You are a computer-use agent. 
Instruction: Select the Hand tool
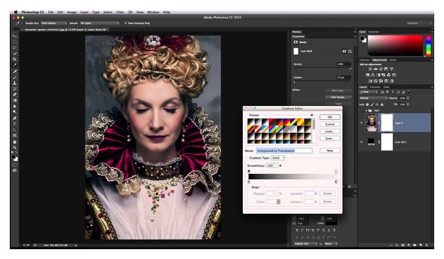14,141
